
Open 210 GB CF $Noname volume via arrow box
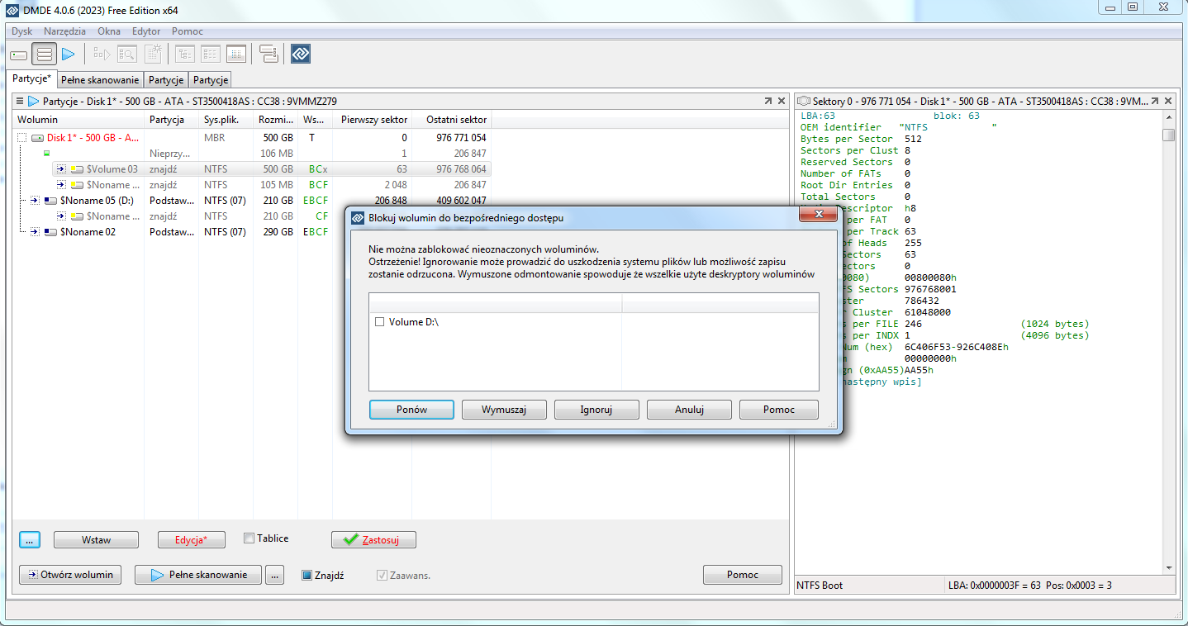pyautogui.click(x=61, y=216)
